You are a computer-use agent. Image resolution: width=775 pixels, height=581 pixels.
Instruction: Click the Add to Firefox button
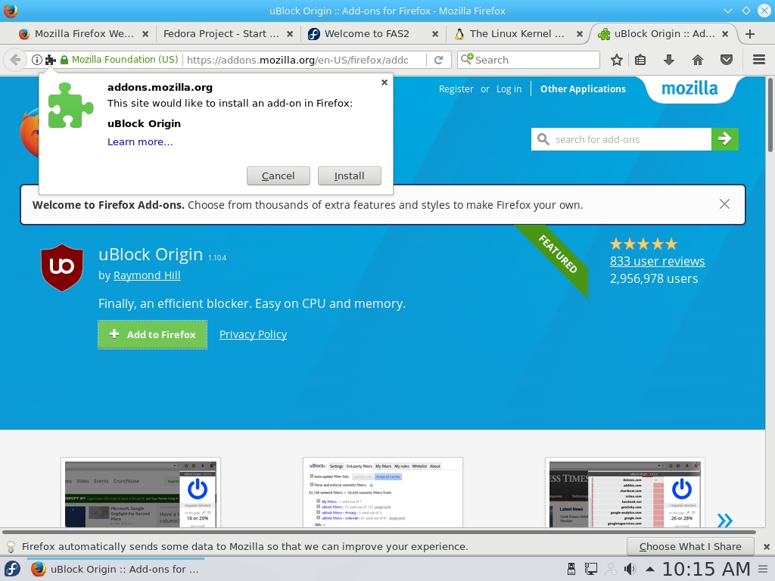tap(152, 334)
